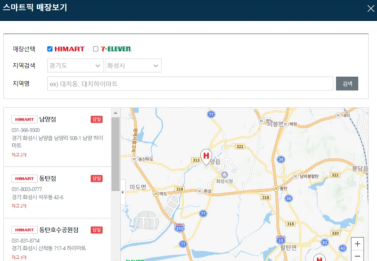Click the 당일 badge for 동탄점
The width and height of the screenshot is (377, 261).
[97, 179]
